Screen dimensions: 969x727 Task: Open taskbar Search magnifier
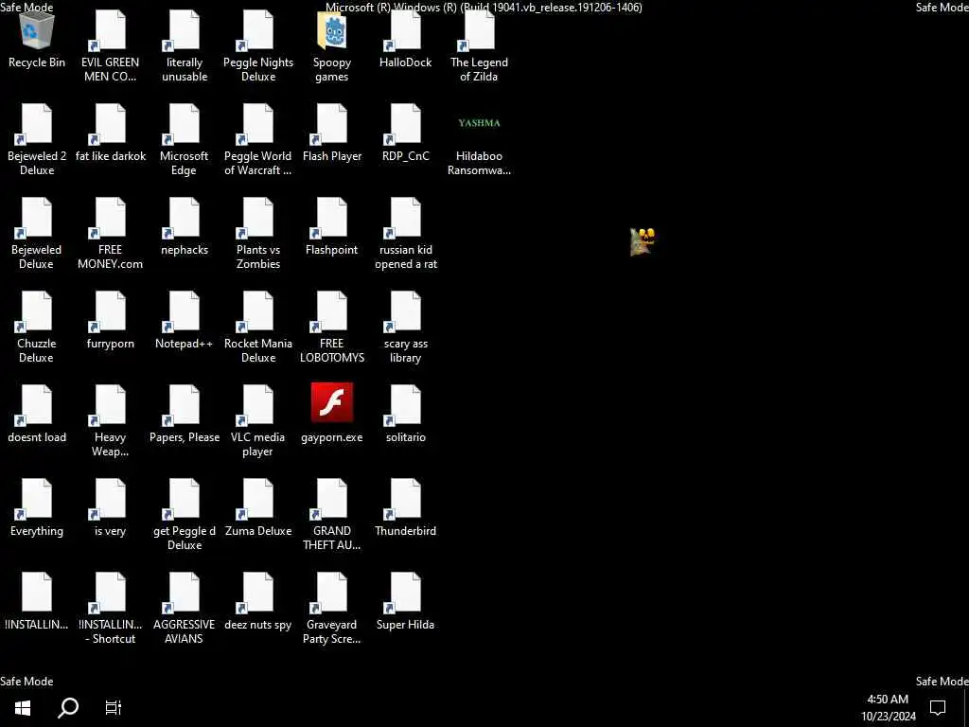[68, 707]
